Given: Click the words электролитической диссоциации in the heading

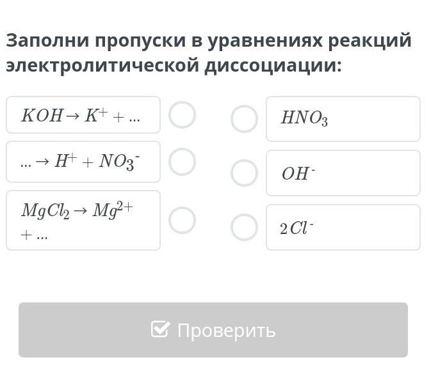Looking at the screenshot, I should [x=173, y=66].
